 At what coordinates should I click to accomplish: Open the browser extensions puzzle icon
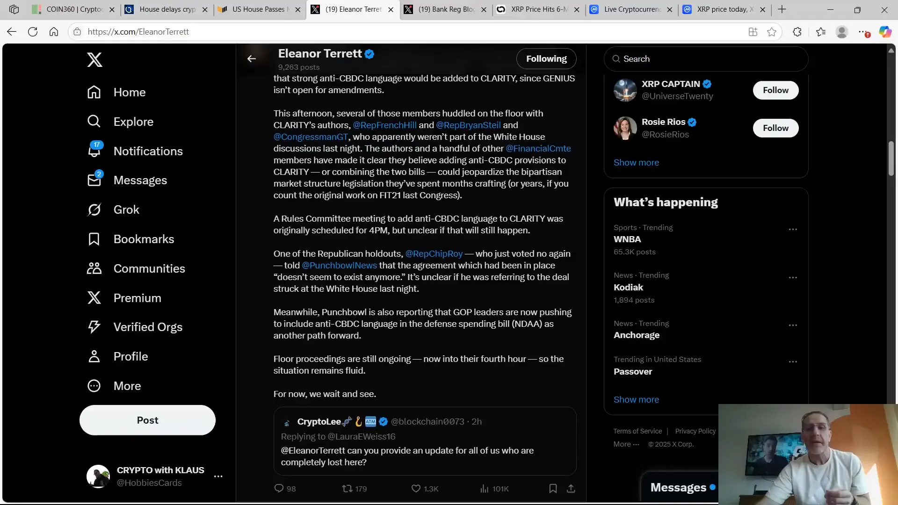coord(797,32)
